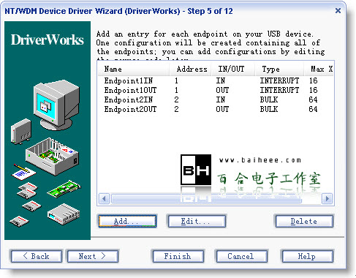Image resolution: width=356 pixels, height=278 pixels.
Task: Advance with the Next button
Action: [x=93, y=256]
